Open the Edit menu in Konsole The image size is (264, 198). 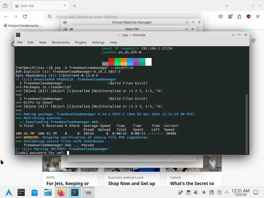coord(31,43)
